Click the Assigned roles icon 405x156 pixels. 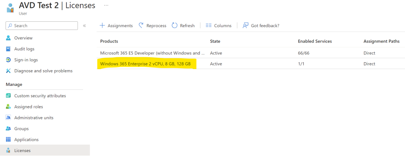pos(8,107)
